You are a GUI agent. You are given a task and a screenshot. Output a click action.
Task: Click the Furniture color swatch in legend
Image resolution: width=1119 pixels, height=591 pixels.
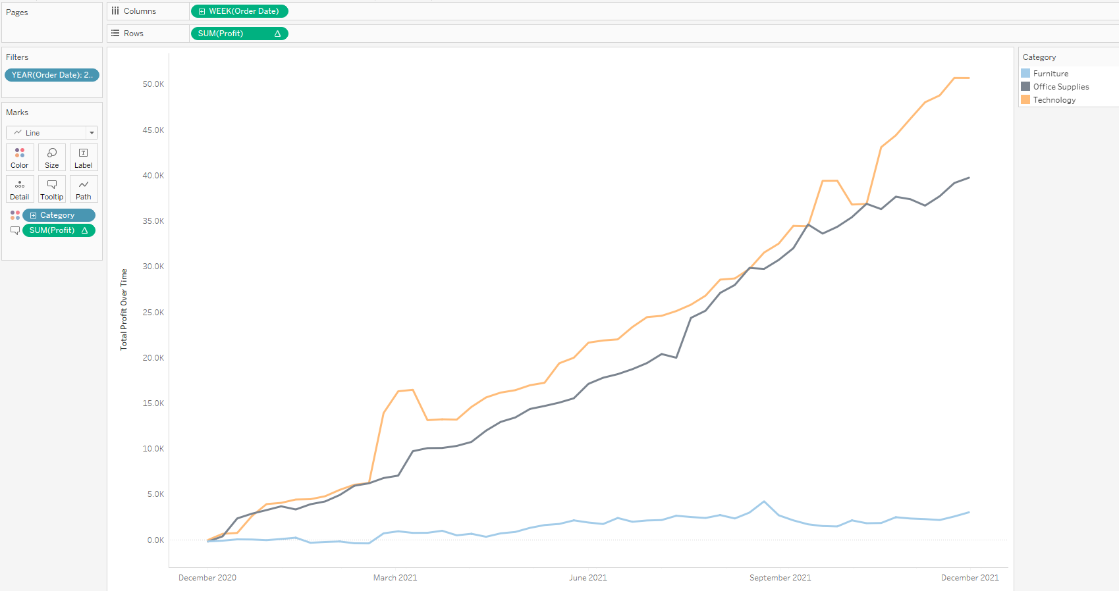[x=1025, y=74]
